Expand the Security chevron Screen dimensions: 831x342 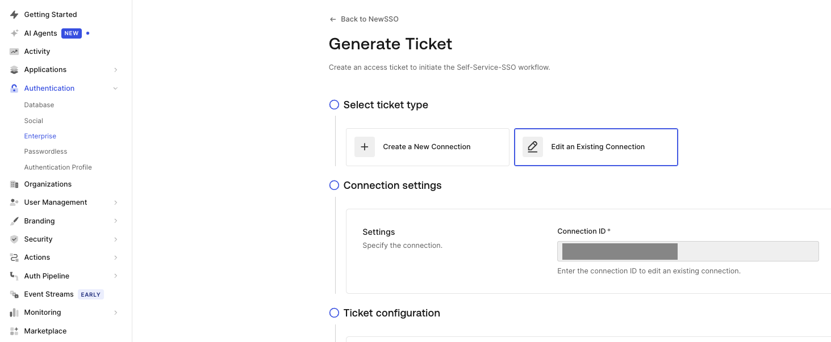click(116, 239)
